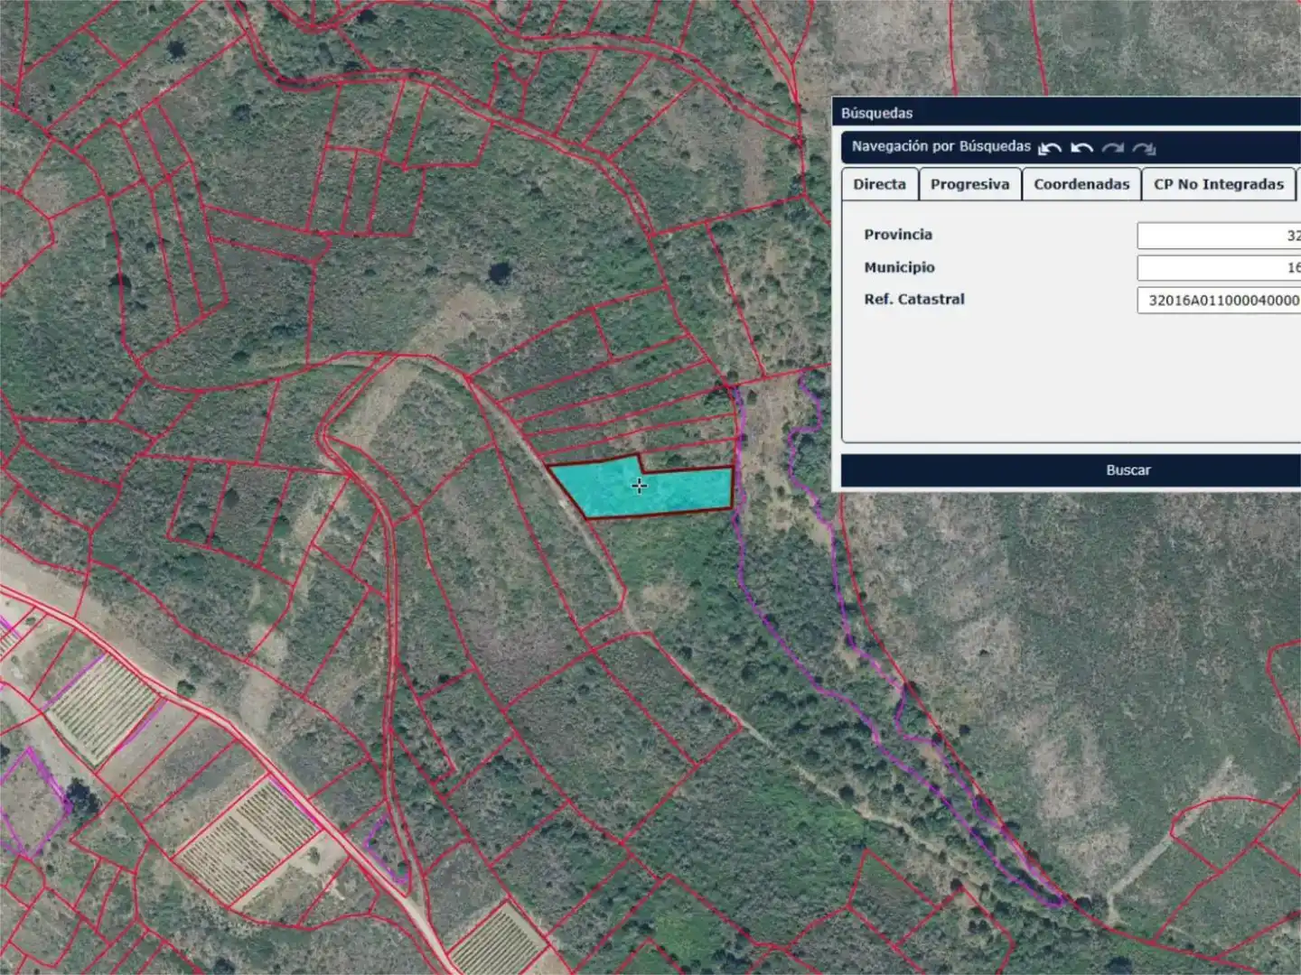Switch to the Progresiva search tab

click(x=970, y=184)
